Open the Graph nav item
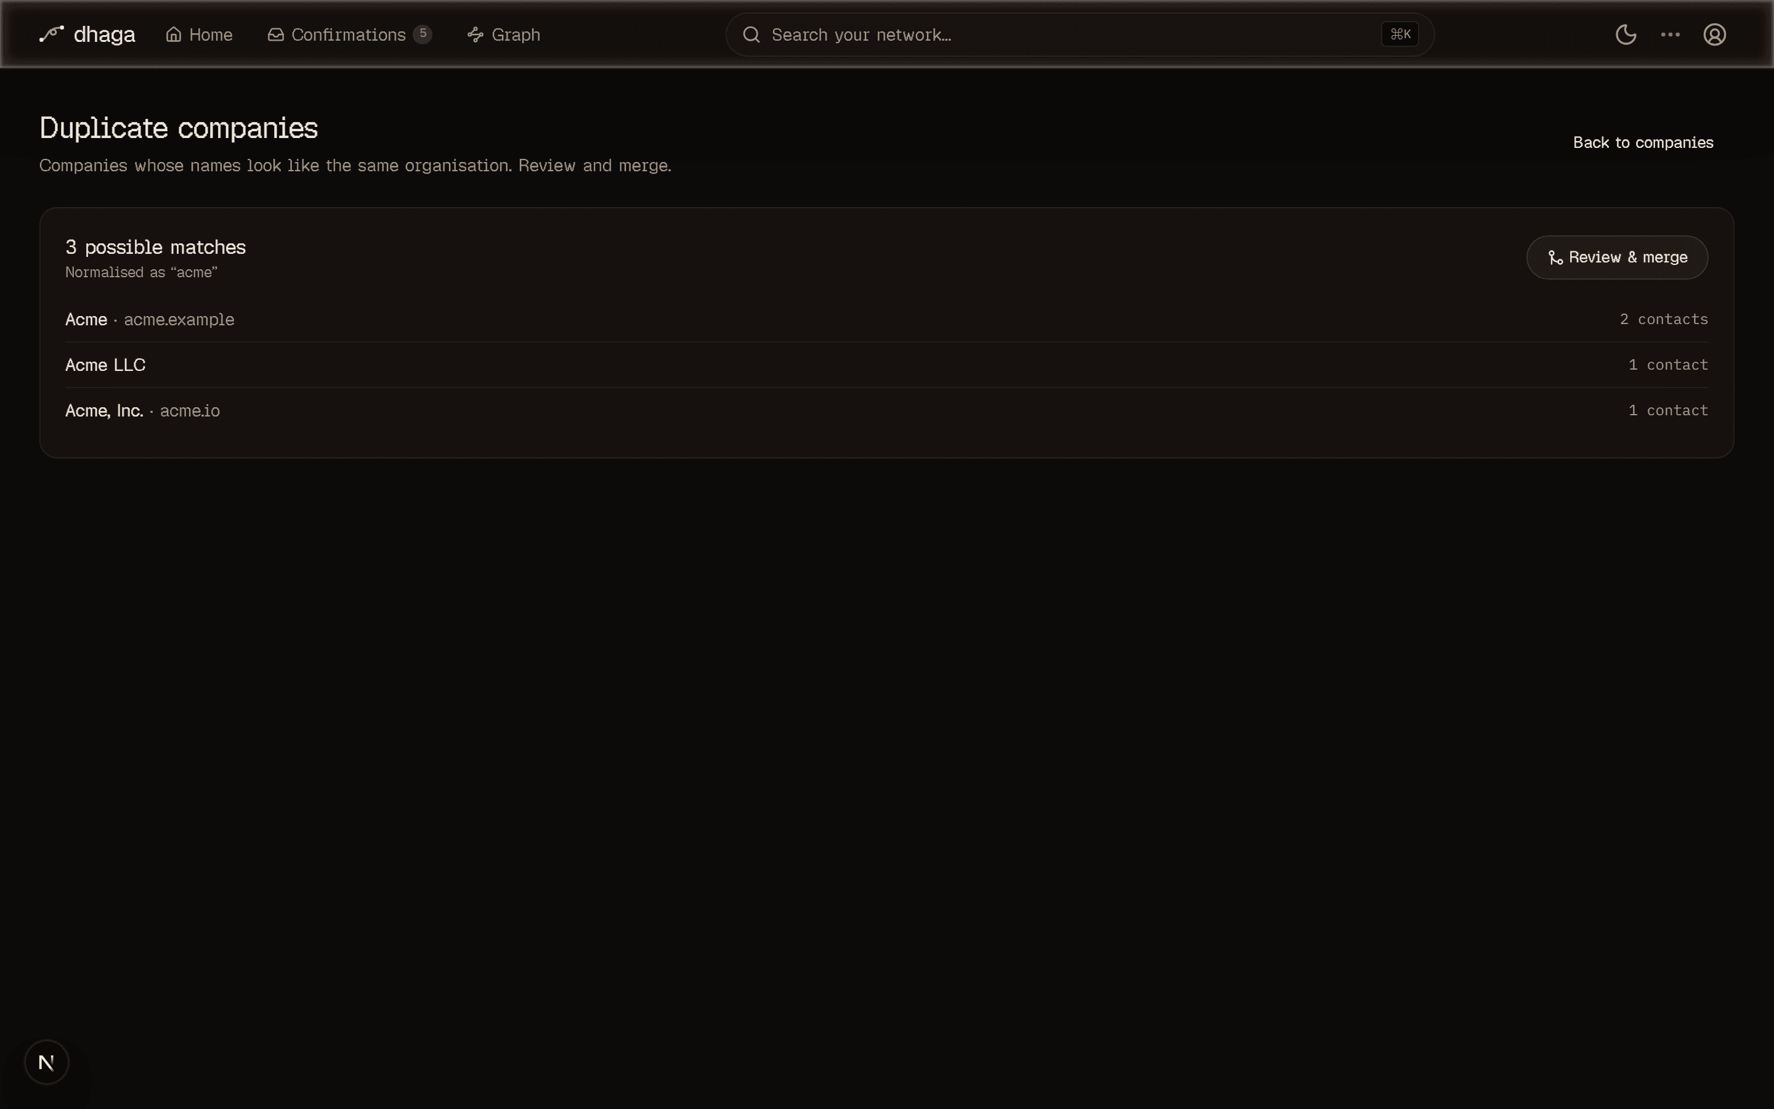This screenshot has width=1774, height=1109. tap(504, 35)
